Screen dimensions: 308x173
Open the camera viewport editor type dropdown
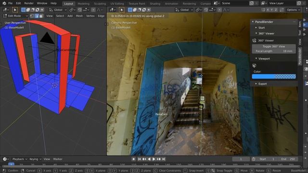coord(113,10)
